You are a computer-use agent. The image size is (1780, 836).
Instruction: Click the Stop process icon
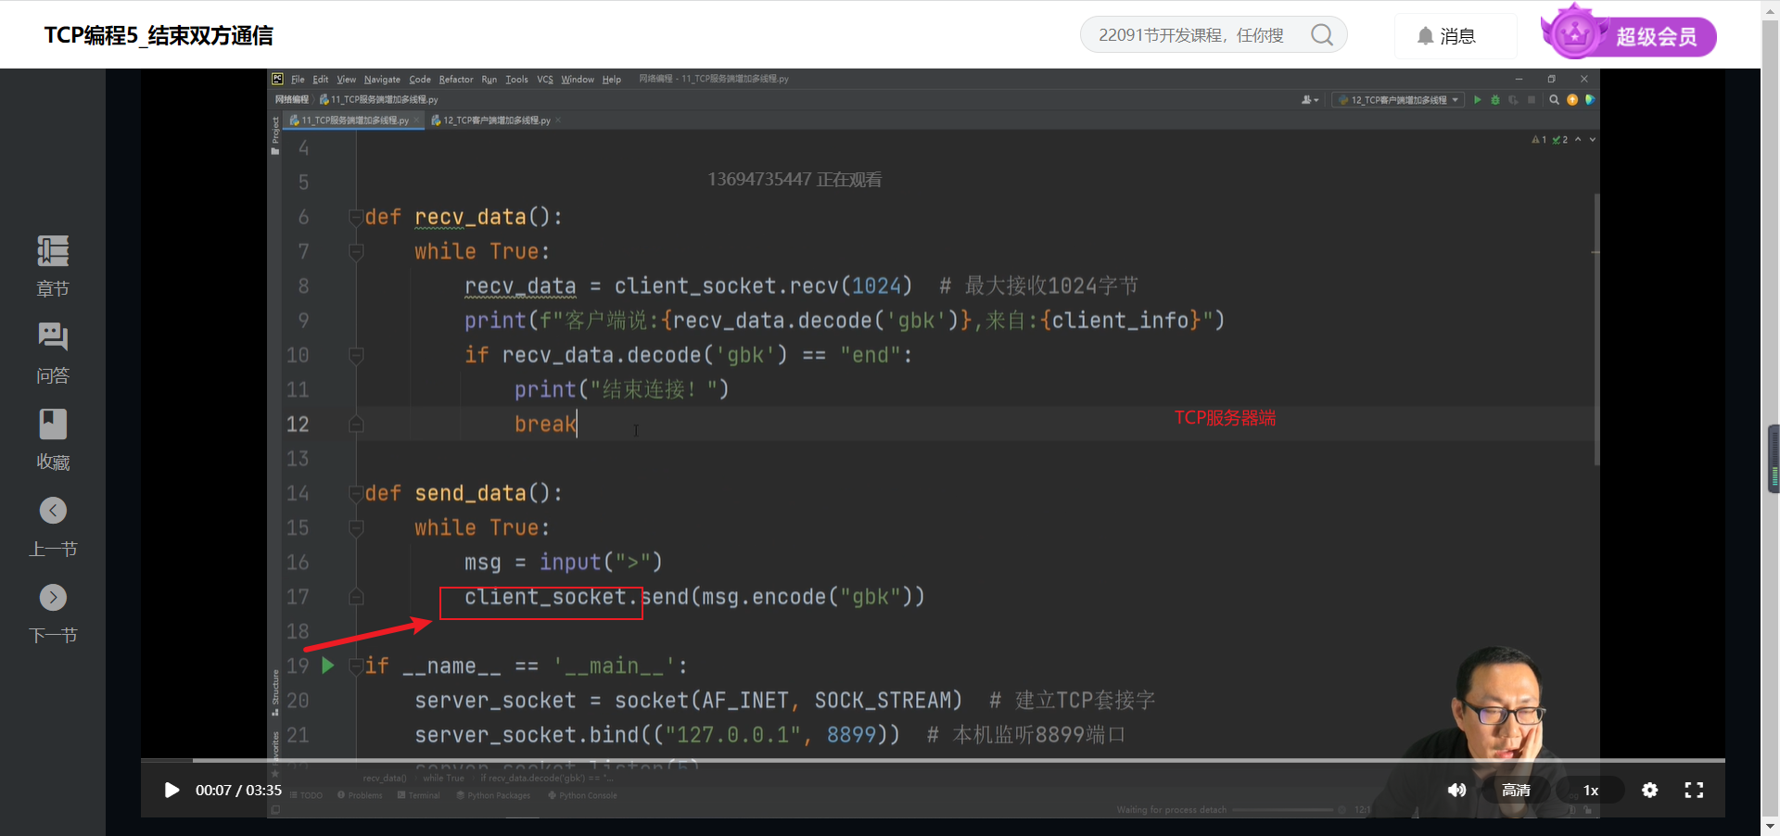coord(1532,100)
